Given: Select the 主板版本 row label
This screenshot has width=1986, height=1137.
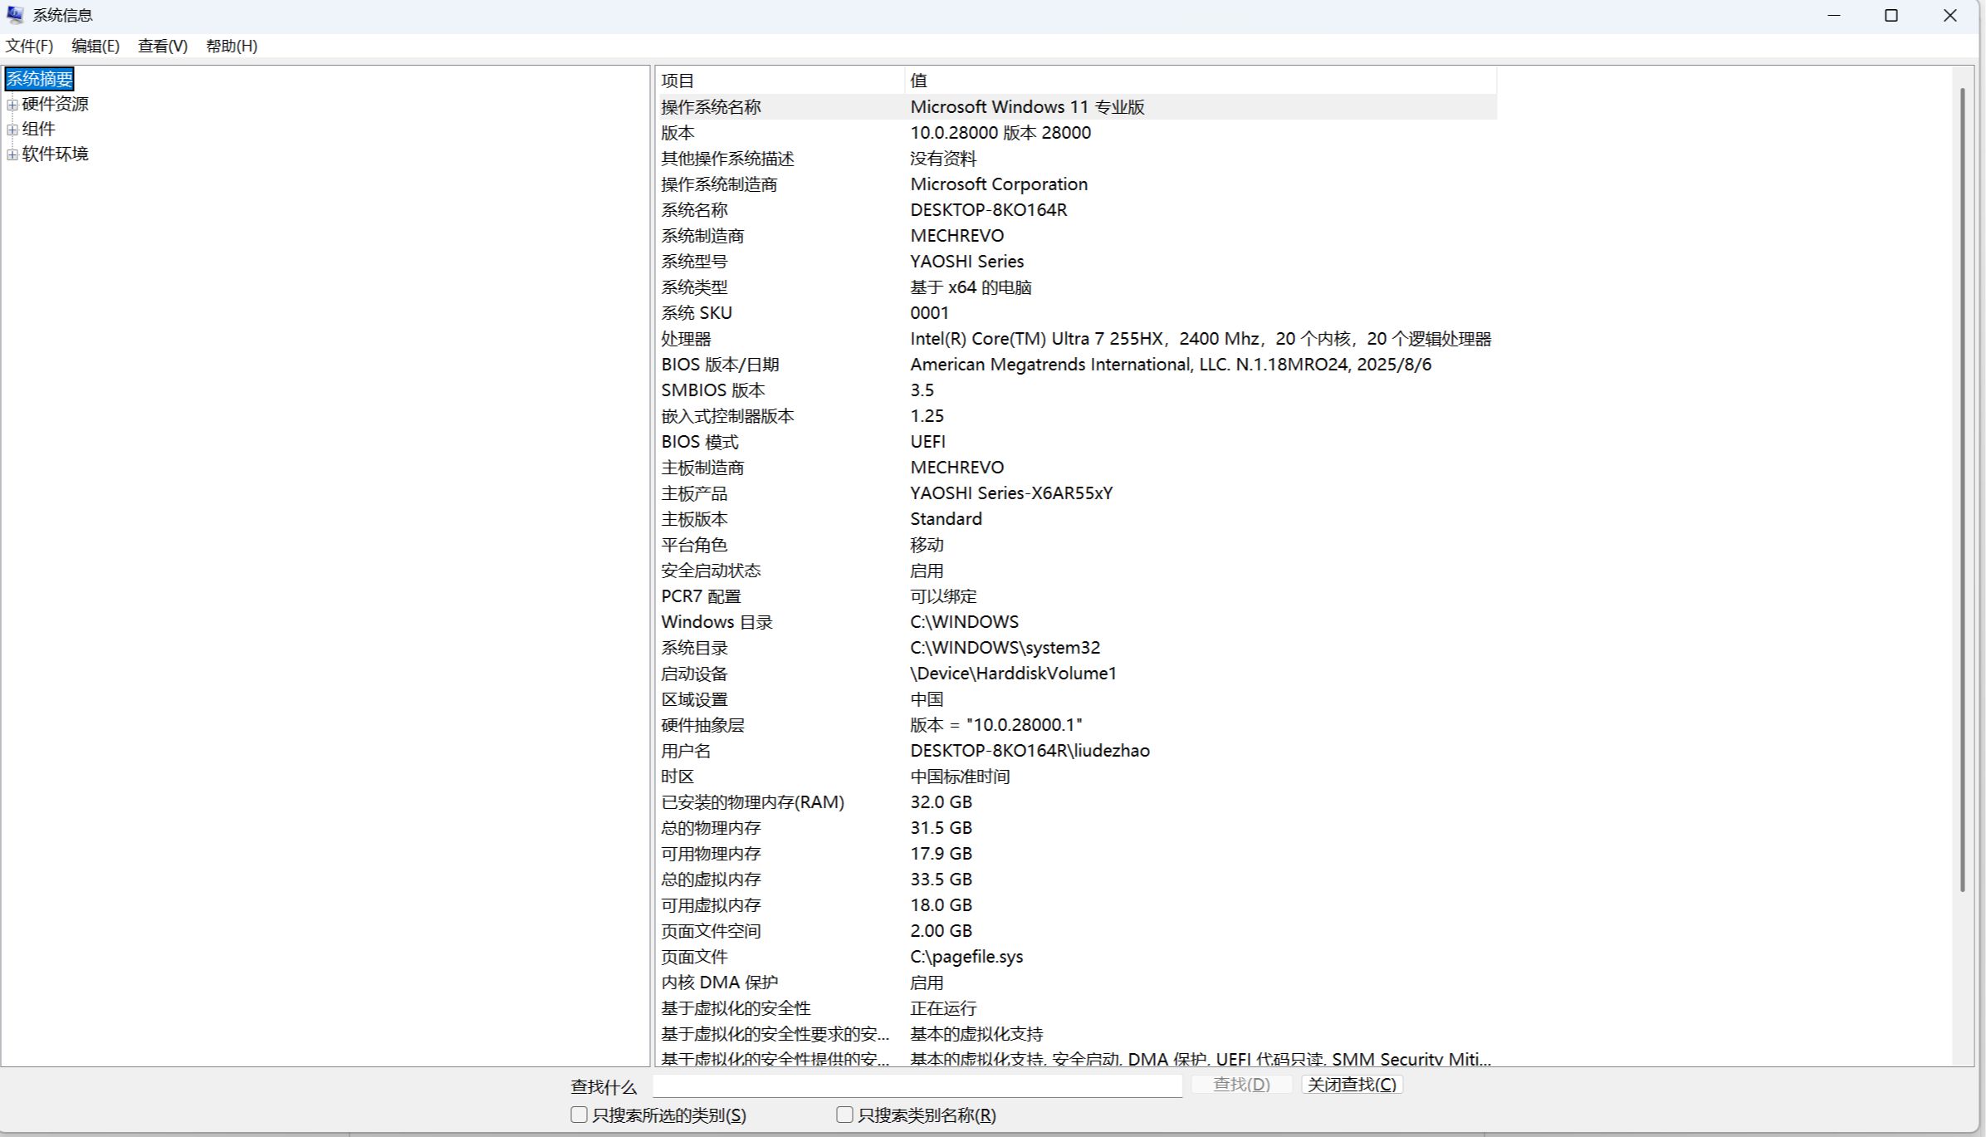Looking at the screenshot, I should point(694,519).
